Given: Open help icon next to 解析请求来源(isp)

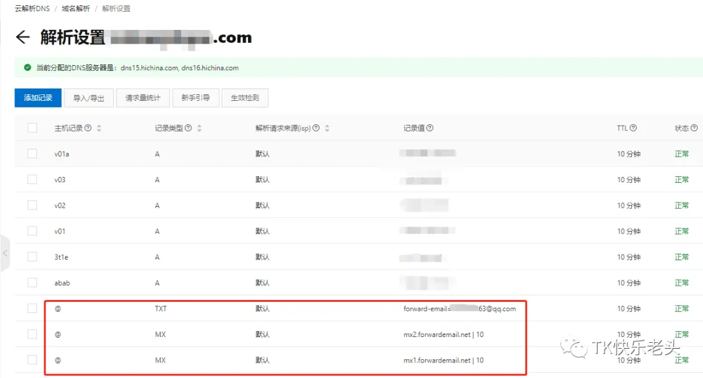Looking at the screenshot, I should 316,128.
